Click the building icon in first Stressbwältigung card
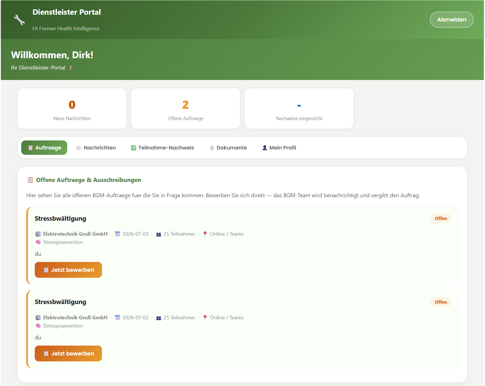This screenshot has width=485, height=386. pos(38,234)
